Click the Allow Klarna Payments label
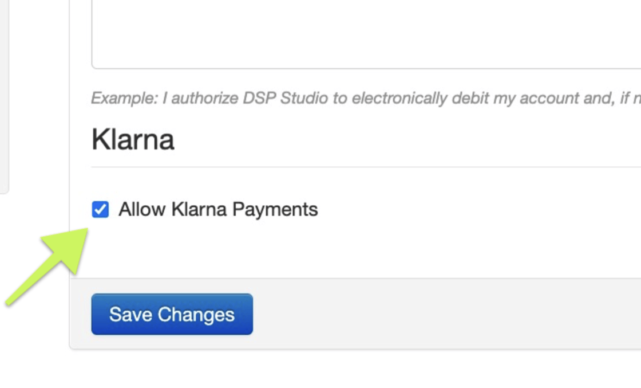The width and height of the screenshot is (641, 388). tap(218, 209)
